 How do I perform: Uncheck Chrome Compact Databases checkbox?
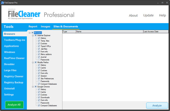click(x=39, y=105)
